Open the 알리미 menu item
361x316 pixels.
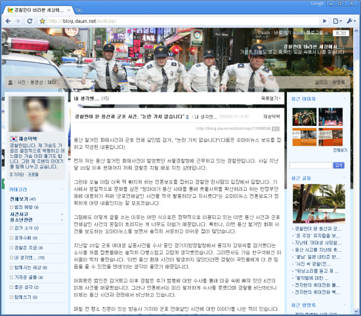[321, 82]
